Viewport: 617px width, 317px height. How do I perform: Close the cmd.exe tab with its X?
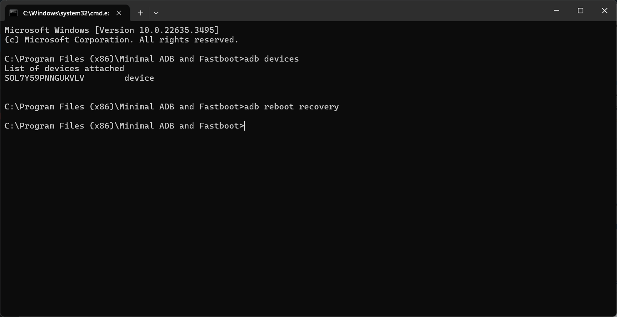click(119, 13)
